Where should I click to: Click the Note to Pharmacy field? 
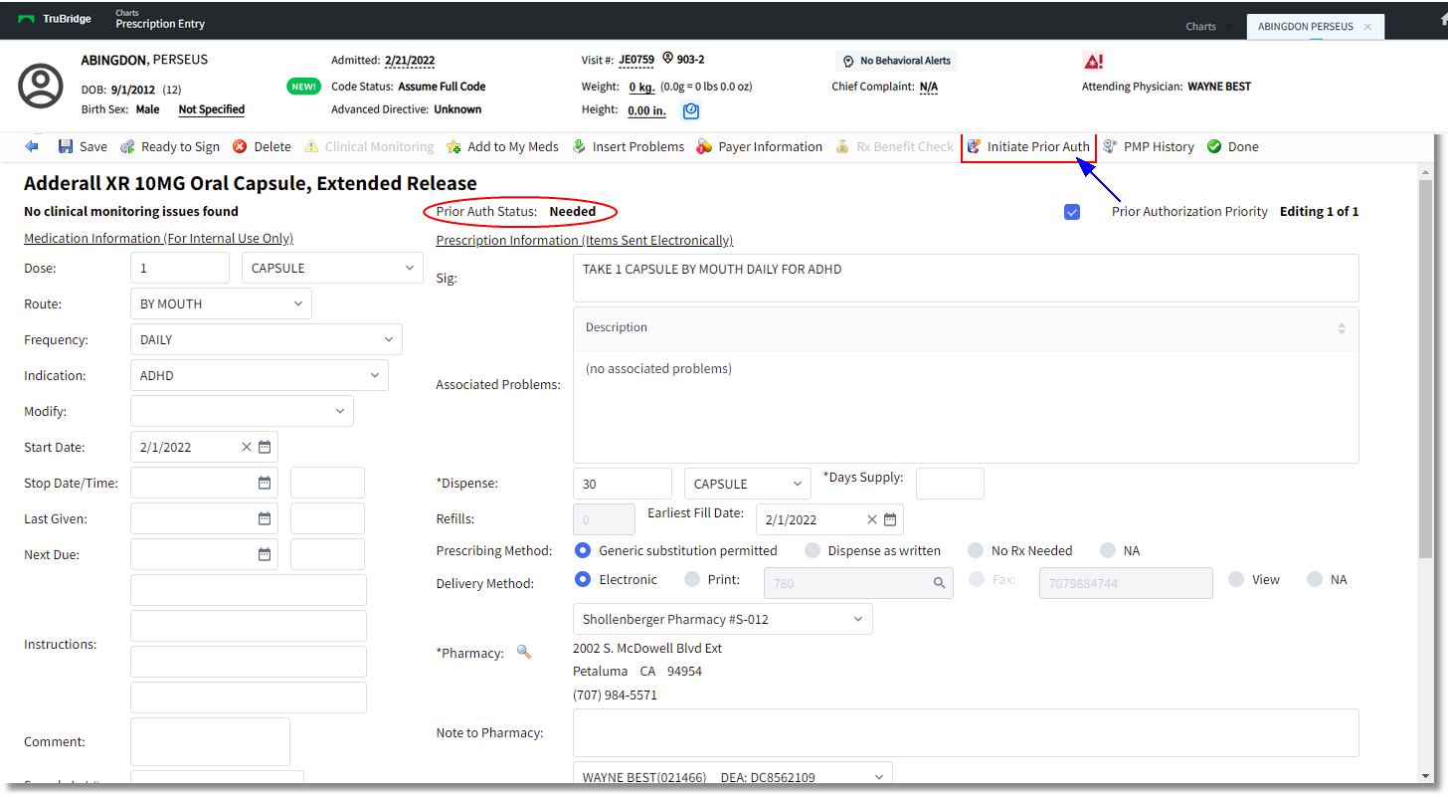pos(966,732)
